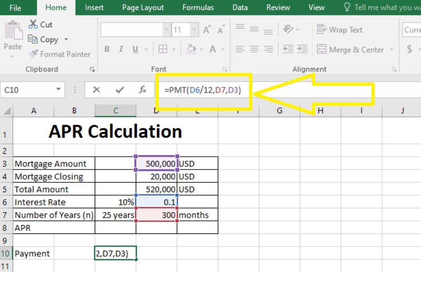The image size is (421, 290).
Task: Confirm formula with the checkmark Enter icon
Action: (x=120, y=90)
